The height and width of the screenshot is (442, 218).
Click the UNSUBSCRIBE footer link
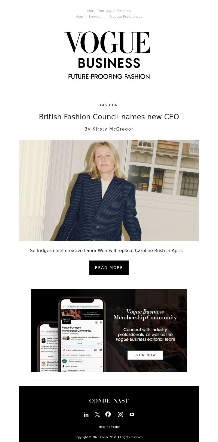tap(109, 427)
